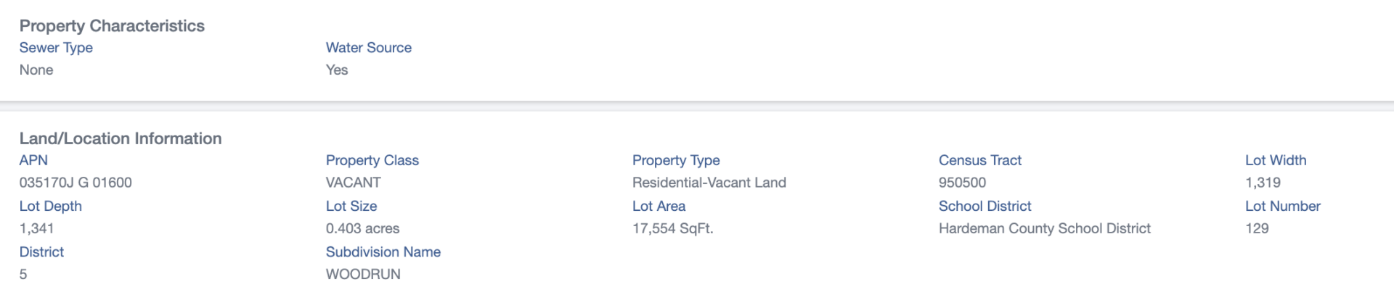Click the Census Tract label

[980, 160]
